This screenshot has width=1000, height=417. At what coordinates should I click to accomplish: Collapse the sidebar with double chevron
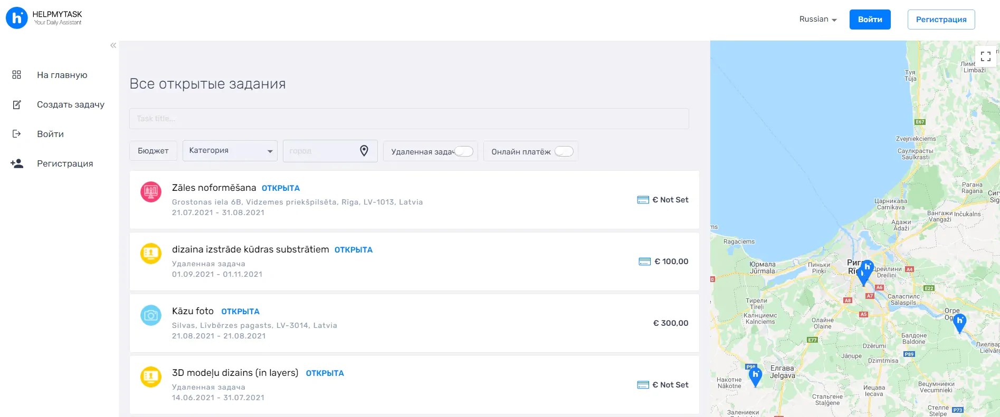[x=113, y=45]
